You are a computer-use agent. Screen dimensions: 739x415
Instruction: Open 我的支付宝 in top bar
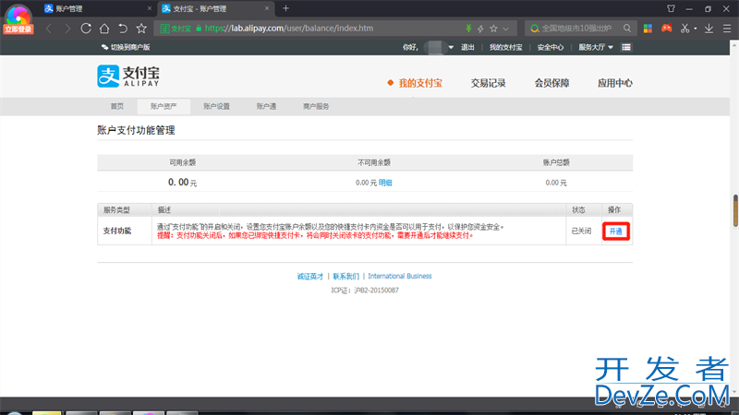tap(505, 47)
